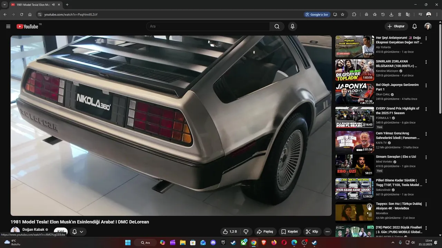The width and height of the screenshot is (442, 248).
Task: Open the Windows Start menu
Action: [128, 242]
